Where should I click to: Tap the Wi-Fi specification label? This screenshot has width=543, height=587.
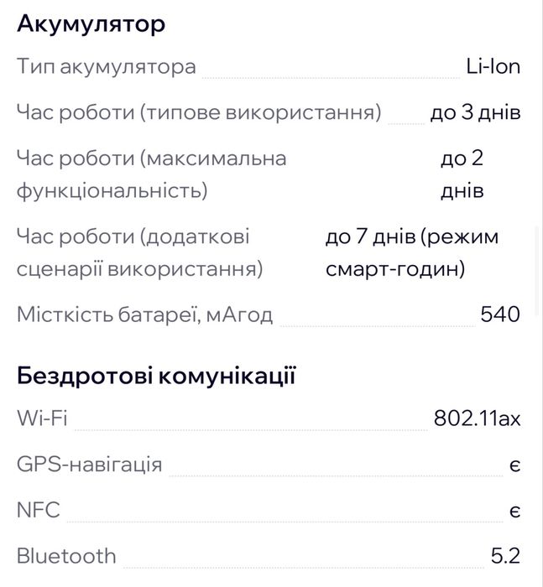click(42, 418)
